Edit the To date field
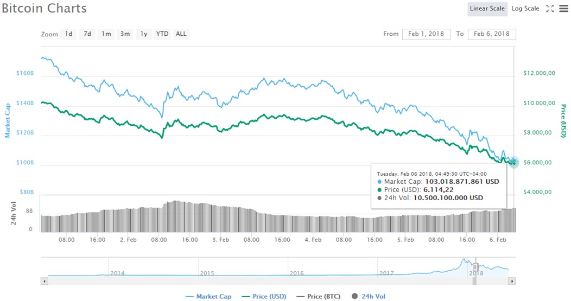This screenshot has height=301, width=571. click(491, 34)
